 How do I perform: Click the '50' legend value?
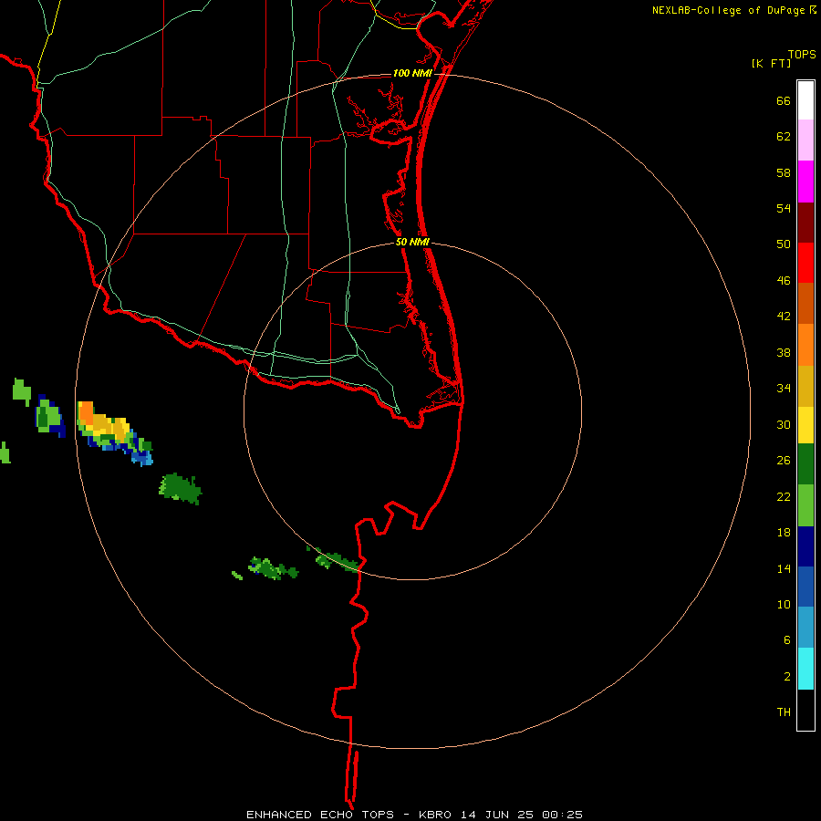(784, 244)
